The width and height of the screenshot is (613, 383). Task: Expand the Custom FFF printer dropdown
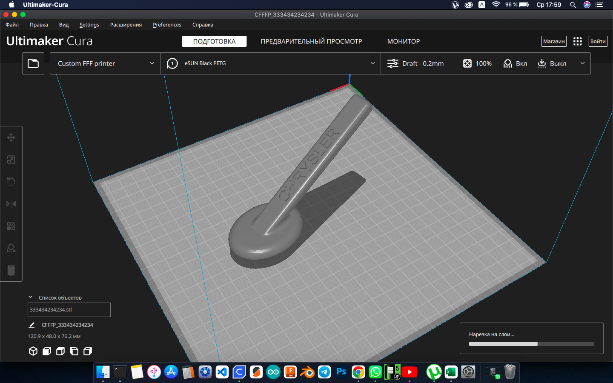(105, 63)
